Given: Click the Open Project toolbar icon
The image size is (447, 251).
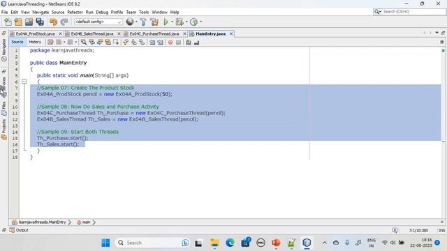Looking at the screenshot, I should tap(29, 22).
